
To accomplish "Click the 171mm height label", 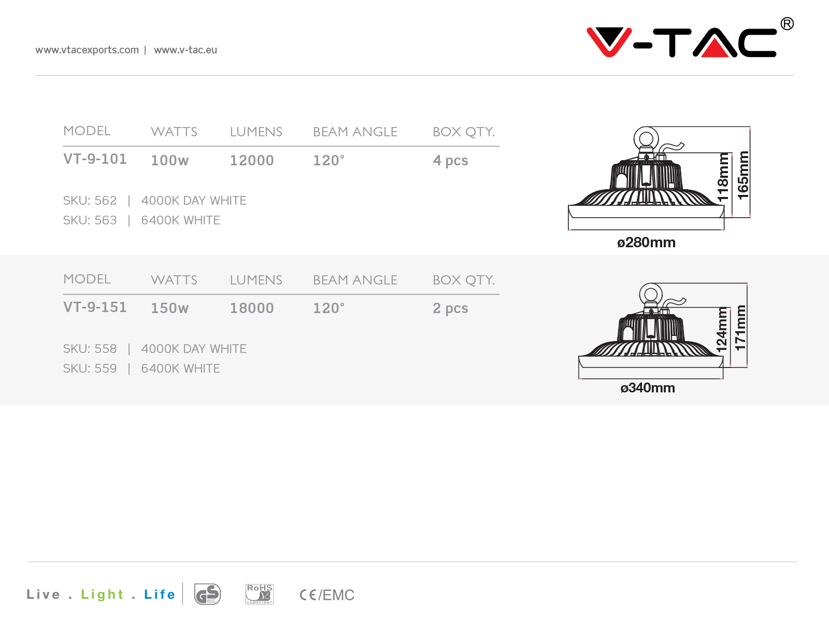I will (x=740, y=328).
